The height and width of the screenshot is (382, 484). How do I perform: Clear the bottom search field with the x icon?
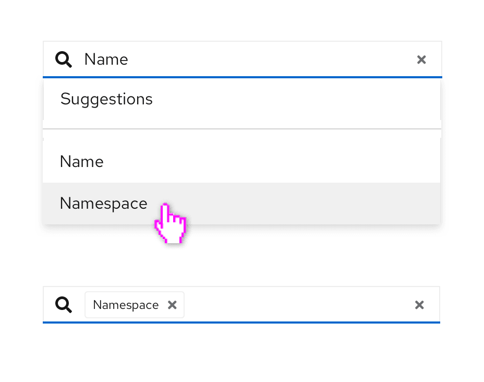click(419, 305)
